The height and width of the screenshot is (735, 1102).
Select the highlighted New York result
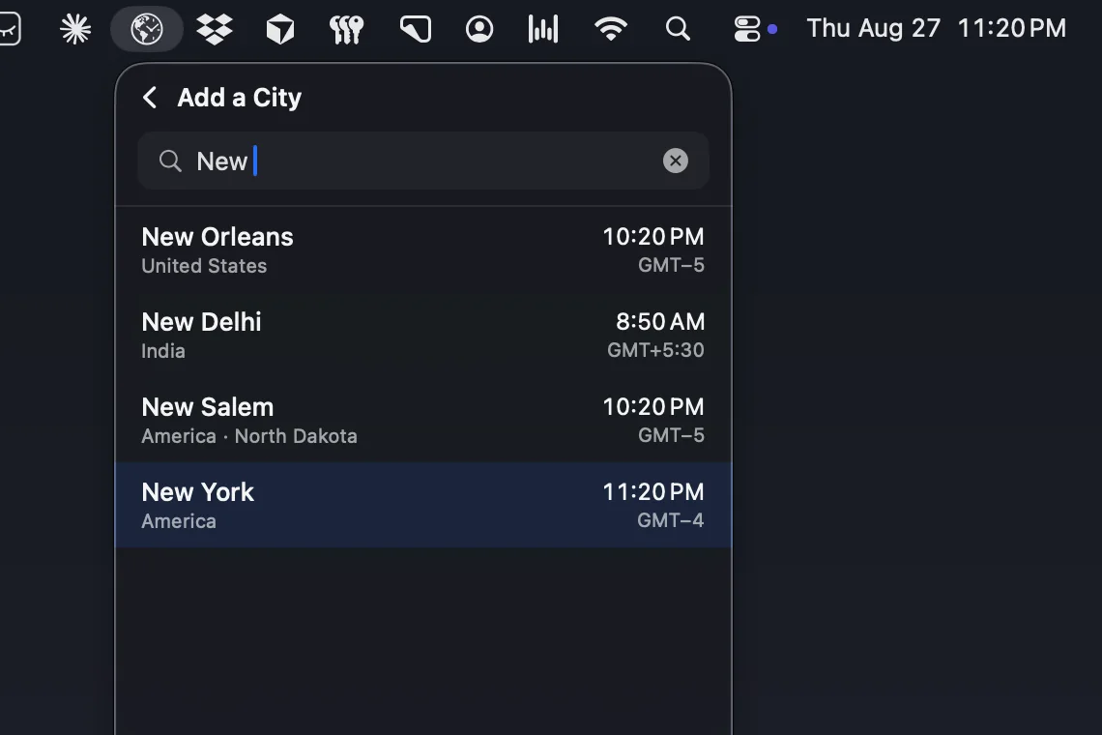423,505
